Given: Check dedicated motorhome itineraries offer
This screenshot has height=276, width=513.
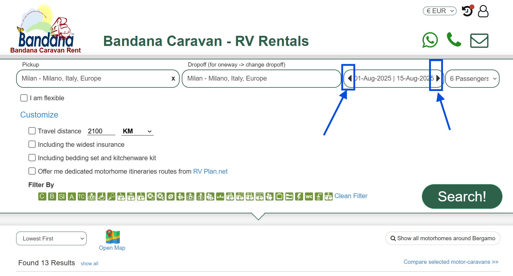Looking at the screenshot, I should pyautogui.click(x=32, y=171).
